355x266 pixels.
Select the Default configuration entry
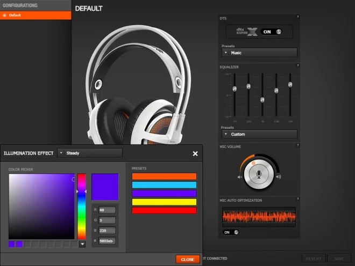(x=35, y=15)
